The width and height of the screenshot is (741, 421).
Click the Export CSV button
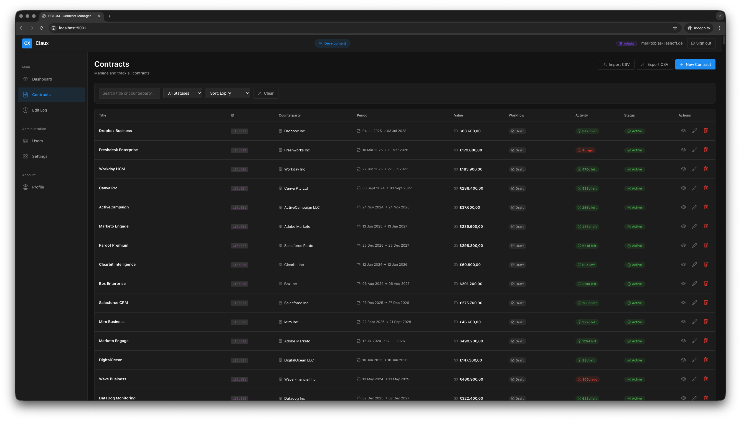click(654, 64)
